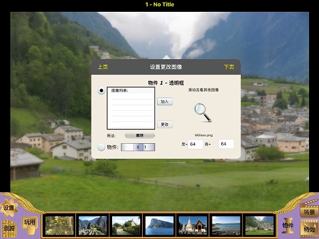Open the 物件 X 1 picker
The height and width of the screenshot is (239, 319).
(x=138, y=147)
